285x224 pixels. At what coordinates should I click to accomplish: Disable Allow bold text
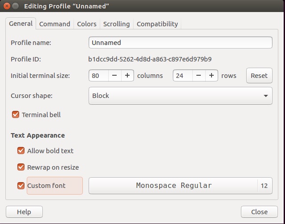(21, 151)
